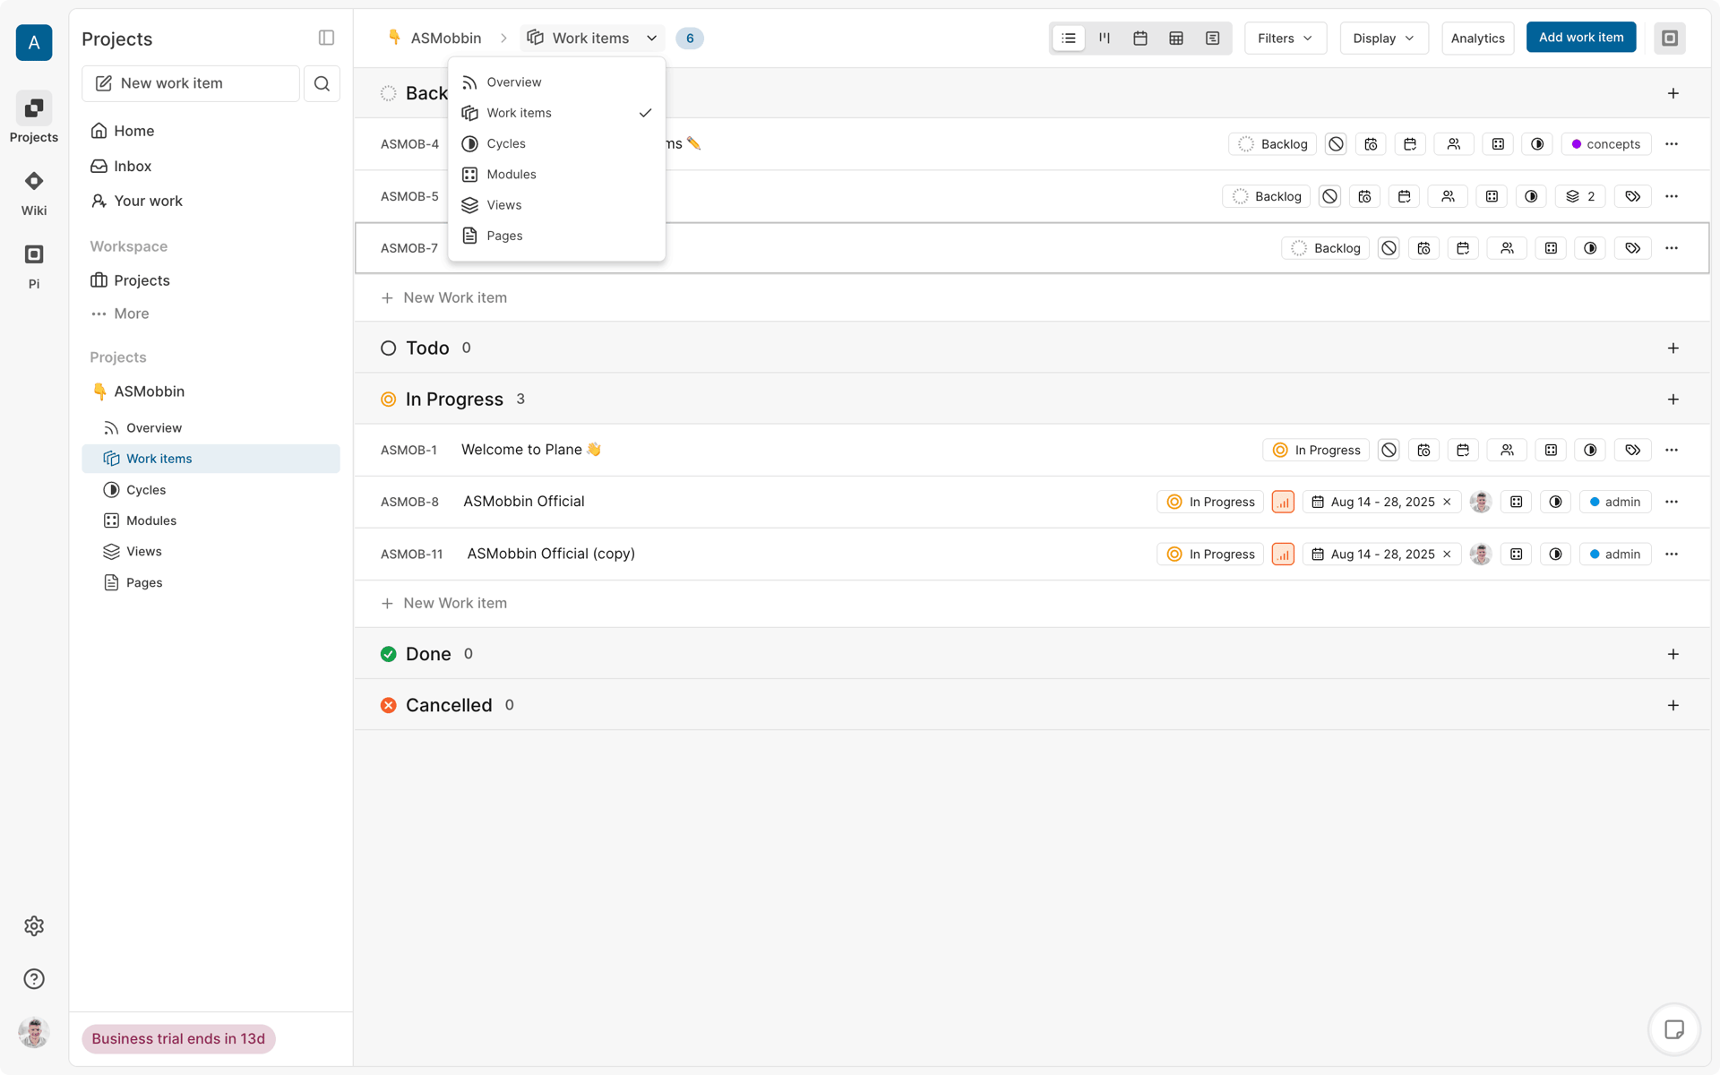Viewport: 1720px width, 1075px height.
Task: Open Pages in sidebar tree
Action: pos(211,582)
